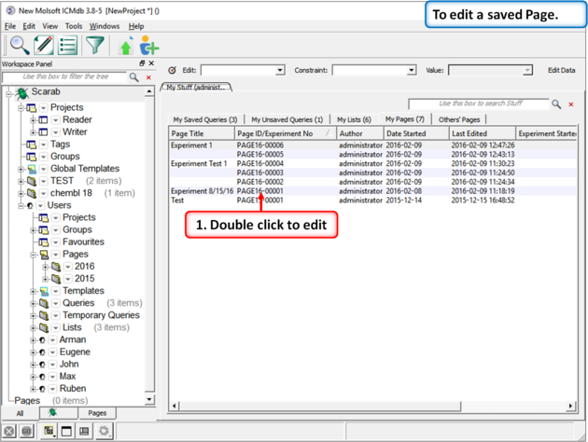Click the Edit Data button

561,71
